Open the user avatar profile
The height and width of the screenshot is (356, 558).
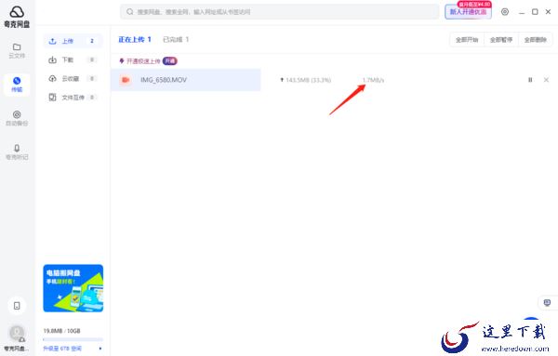17,334
